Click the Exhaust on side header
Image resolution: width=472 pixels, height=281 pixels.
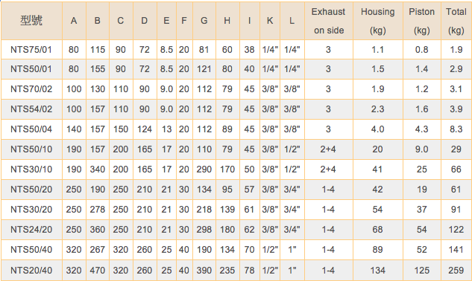(328, 21)
